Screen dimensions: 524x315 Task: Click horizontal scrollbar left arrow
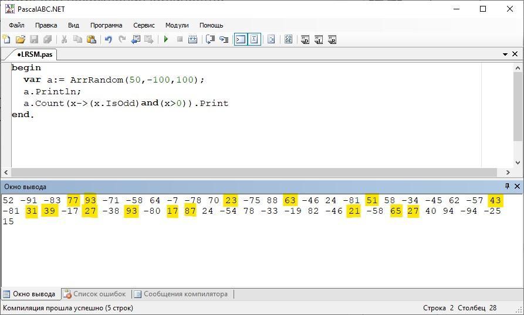point(6,172)
